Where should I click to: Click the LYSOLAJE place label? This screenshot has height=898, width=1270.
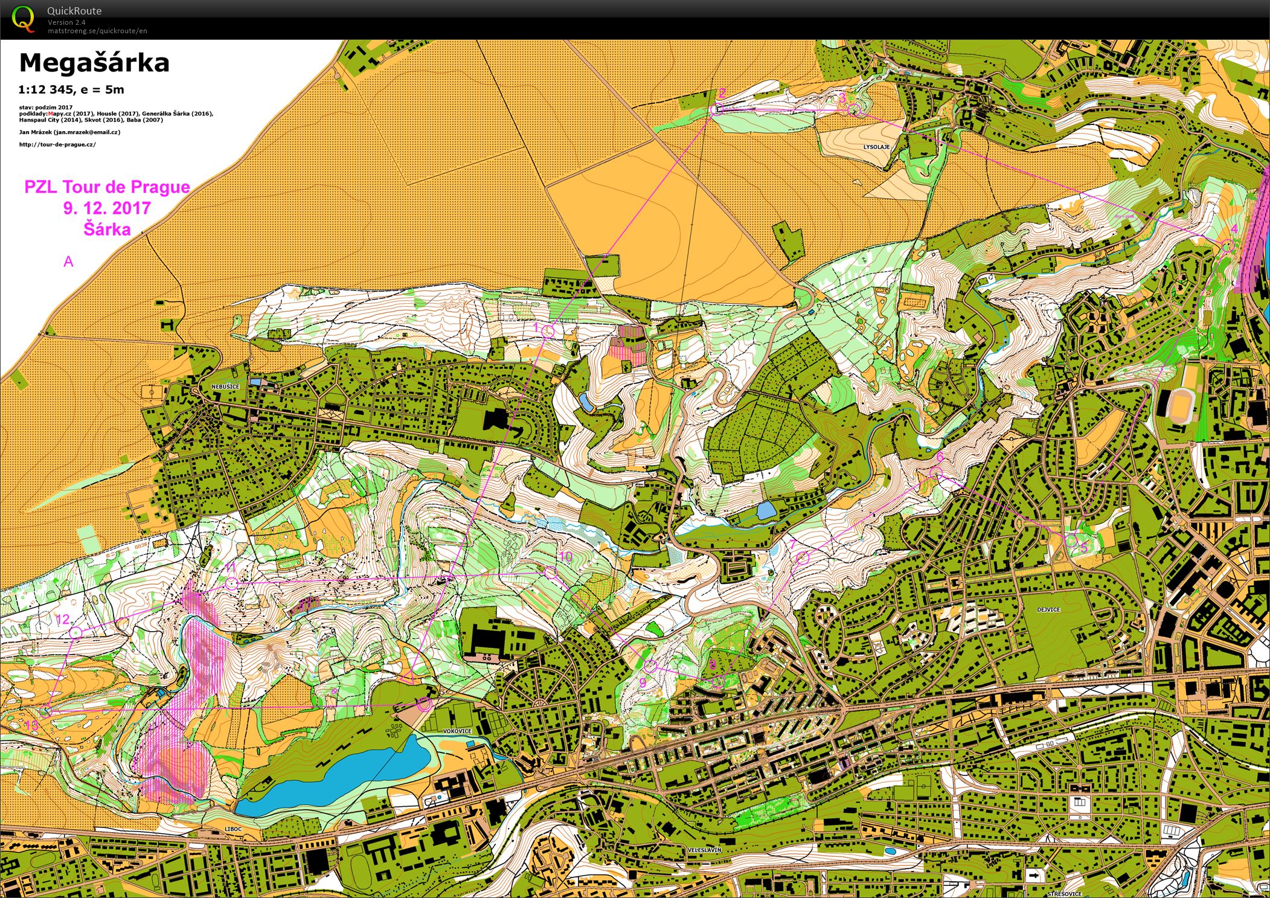coord(877,147)
